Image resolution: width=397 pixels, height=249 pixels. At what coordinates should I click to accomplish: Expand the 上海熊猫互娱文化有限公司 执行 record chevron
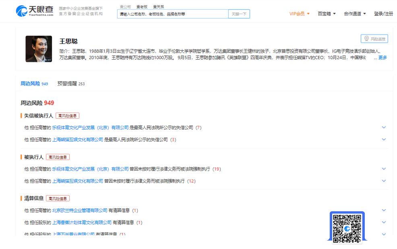point(383,181)
